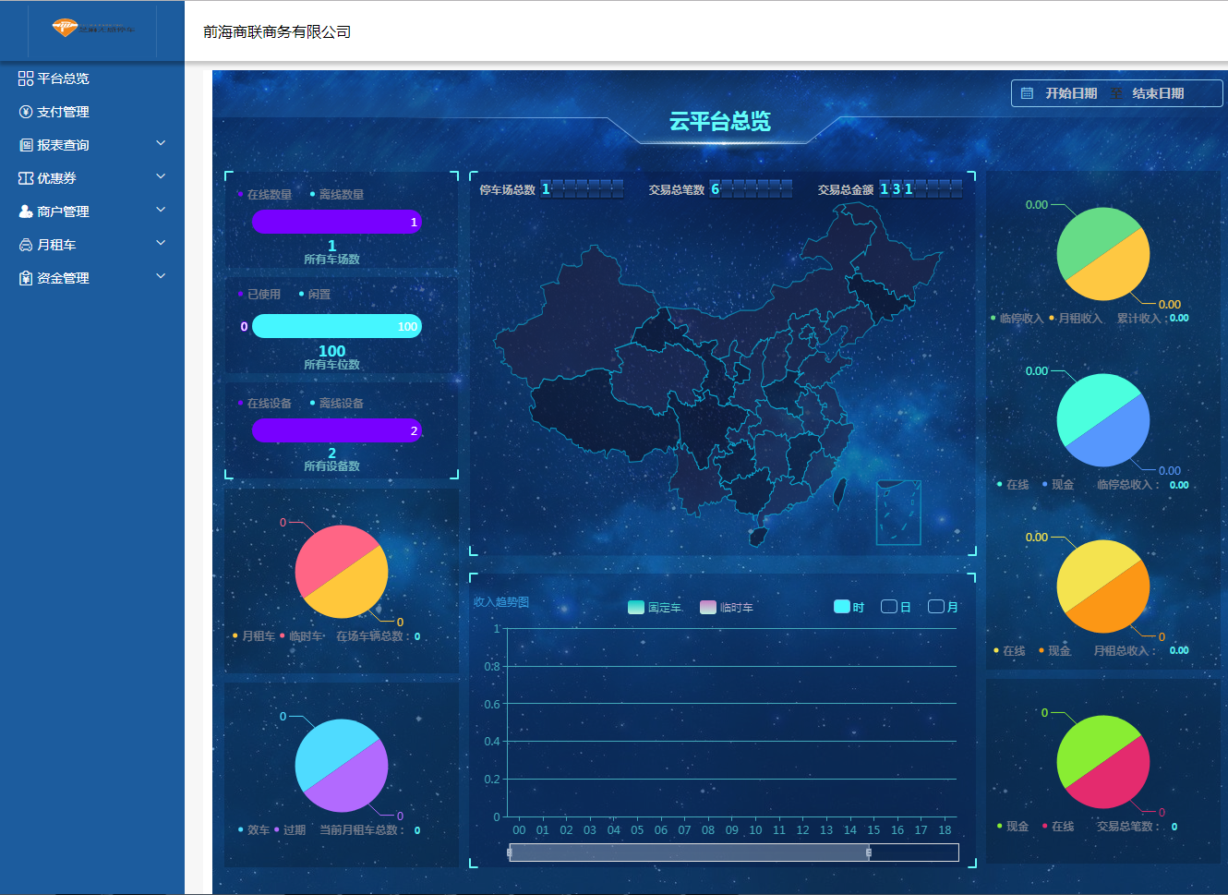The height and width of the screenshot is (895, 1228).
Task: Click the 月租车 car icon
Action: 26,245
